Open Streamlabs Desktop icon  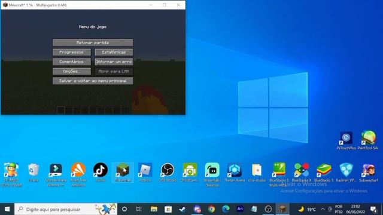[212, 174]
